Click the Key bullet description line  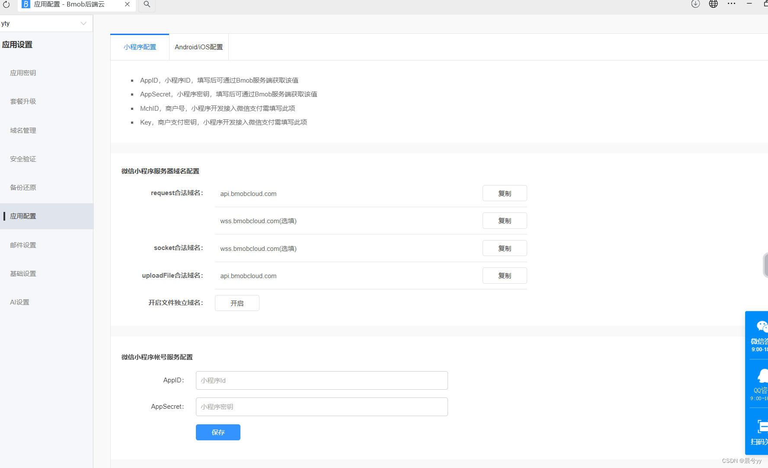coord(224,122)
